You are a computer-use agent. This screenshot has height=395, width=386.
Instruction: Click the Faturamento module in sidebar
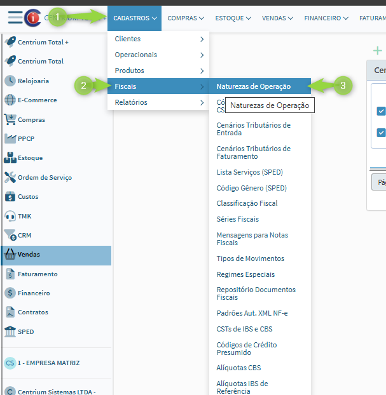point(38,274)
